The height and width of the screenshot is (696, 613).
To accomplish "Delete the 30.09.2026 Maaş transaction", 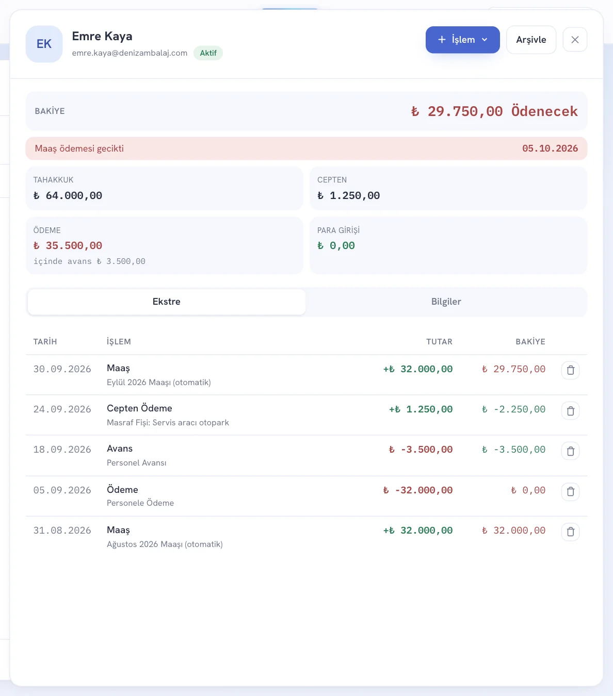I will 570,370.
